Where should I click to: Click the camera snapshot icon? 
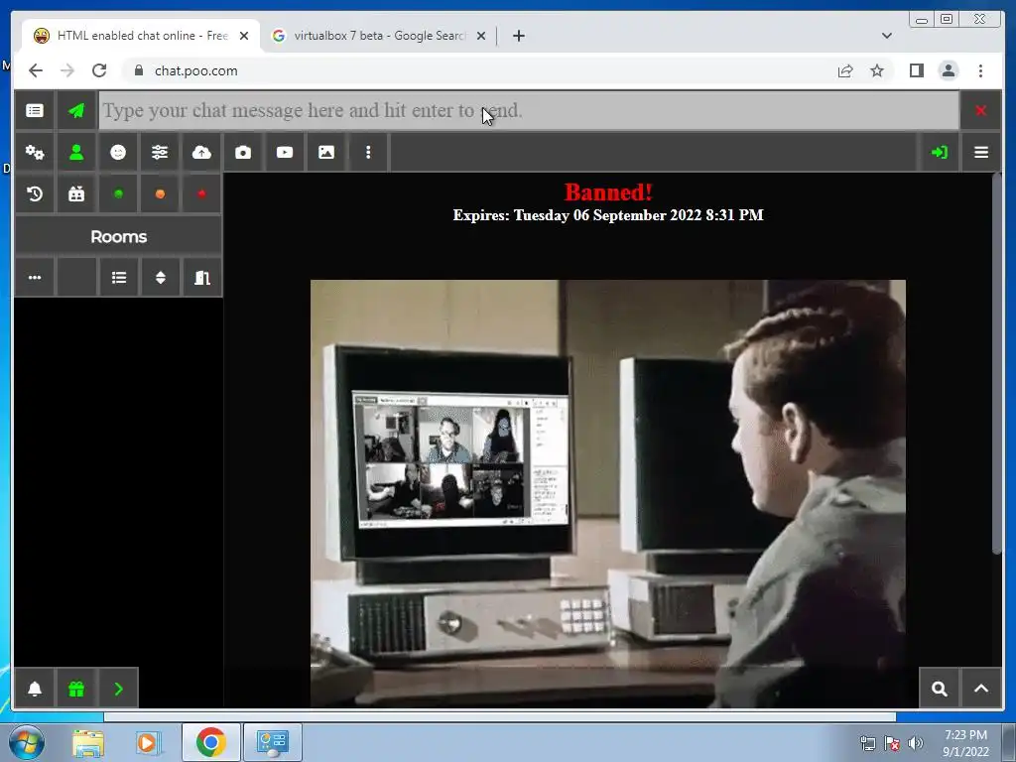(x=243, y=152)
